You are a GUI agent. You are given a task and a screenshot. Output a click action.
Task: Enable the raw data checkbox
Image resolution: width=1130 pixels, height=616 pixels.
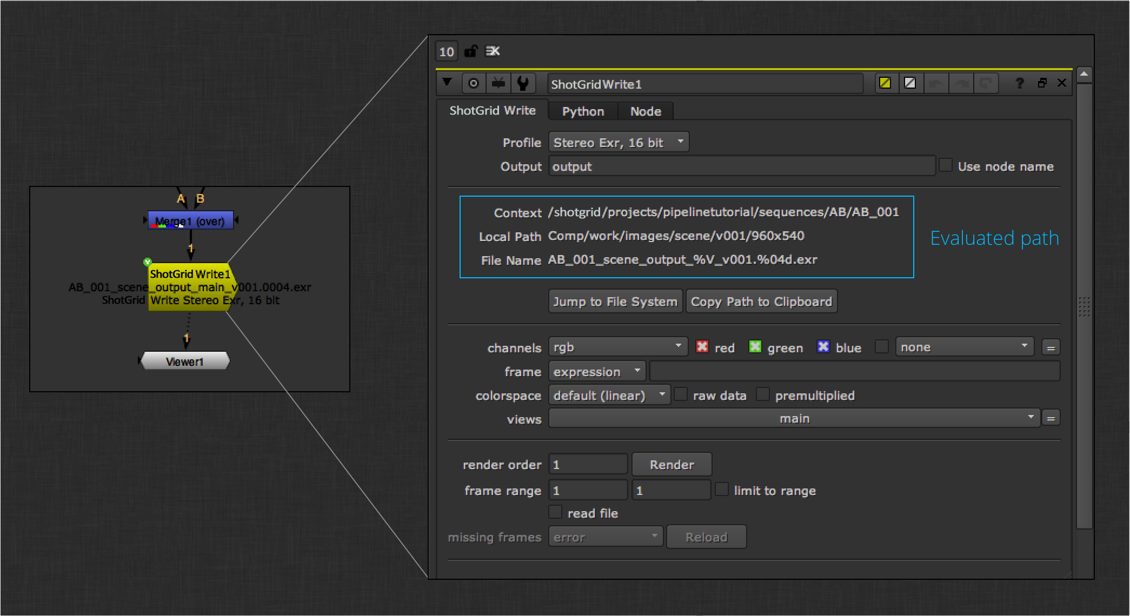tap(681, 394)
